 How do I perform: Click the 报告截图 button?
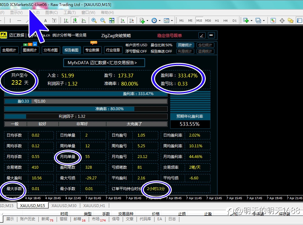tap(71, 50)
